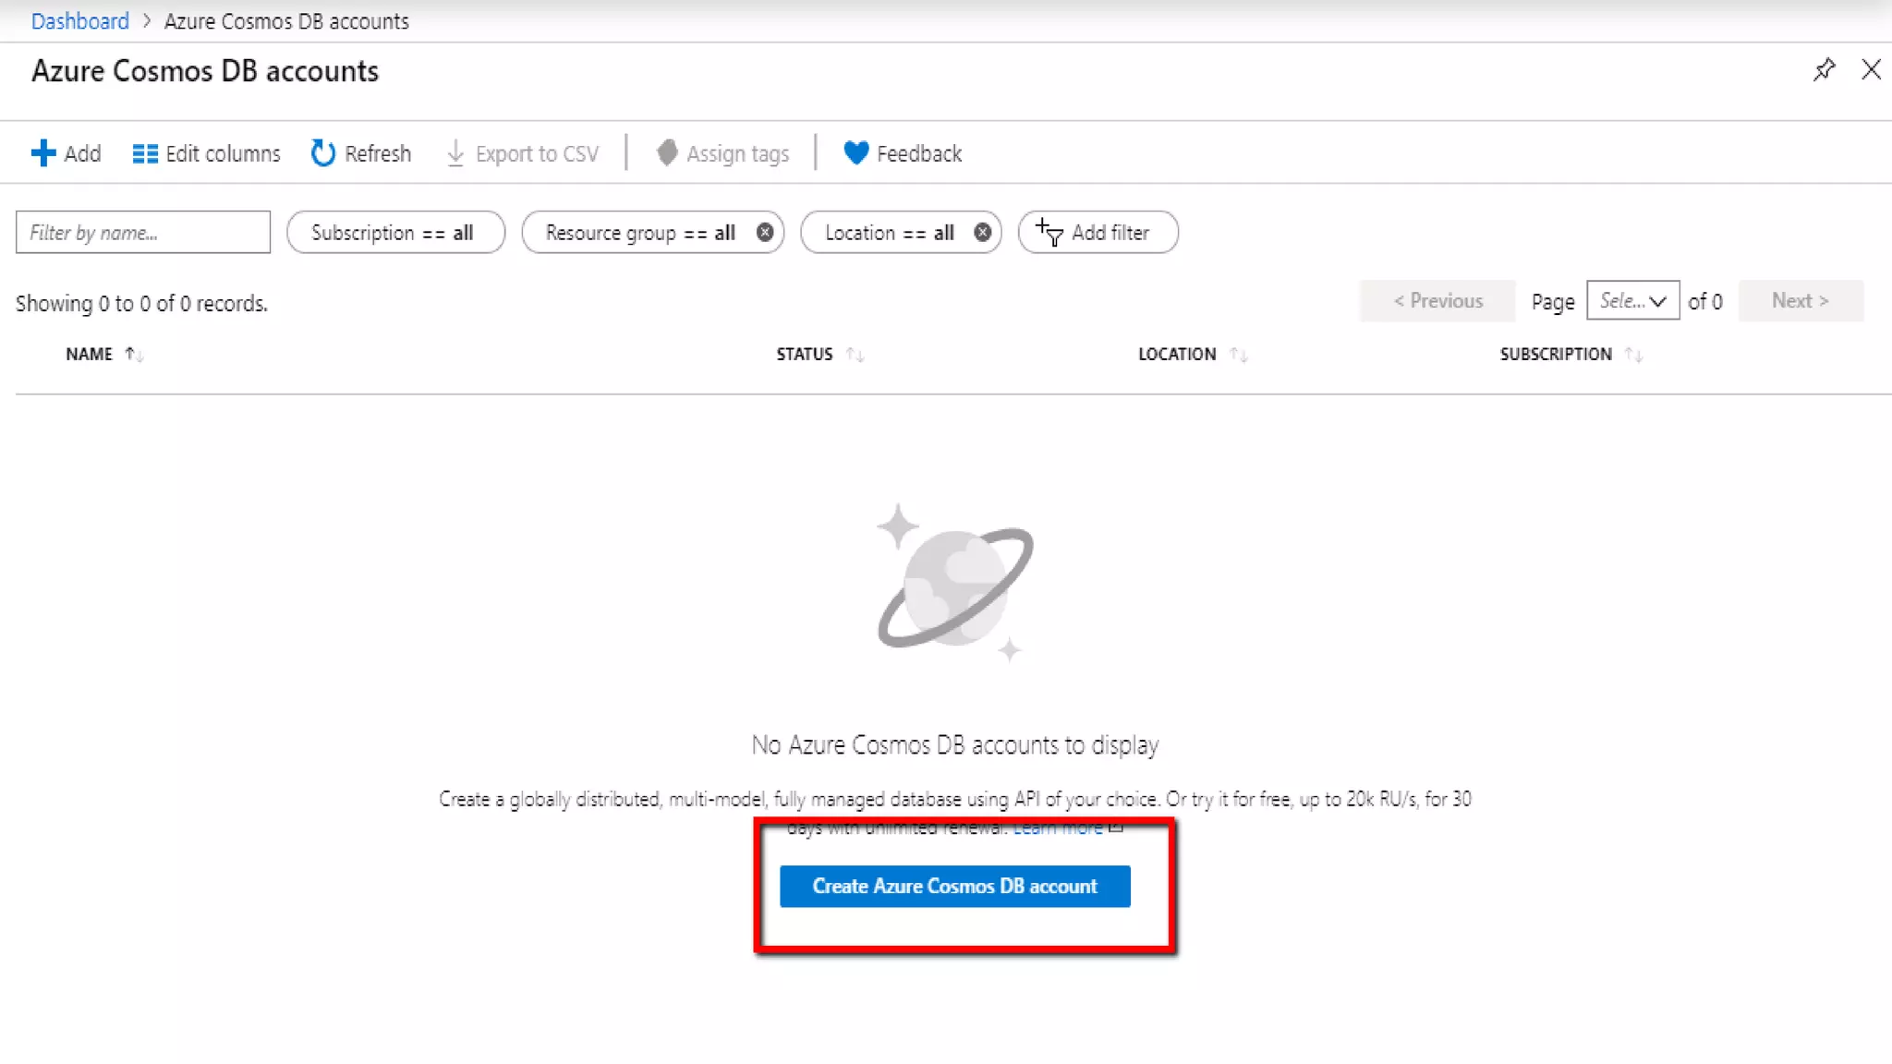The height and width of the screenshot is (1064, 1892).
Task: Click the Filter by name field
Action: 143,233
